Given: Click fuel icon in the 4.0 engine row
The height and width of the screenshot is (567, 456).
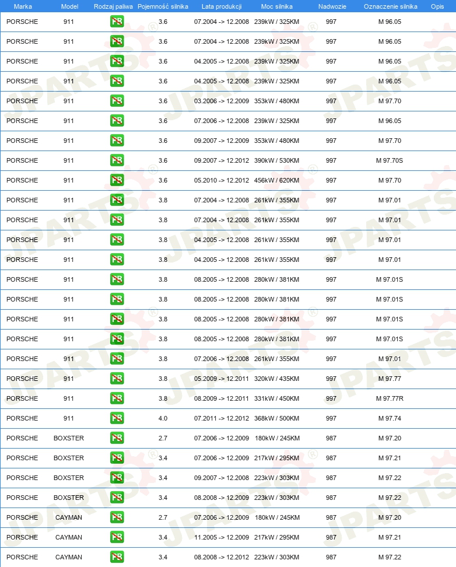Looking at the screenshot, I should coord(117,418).
